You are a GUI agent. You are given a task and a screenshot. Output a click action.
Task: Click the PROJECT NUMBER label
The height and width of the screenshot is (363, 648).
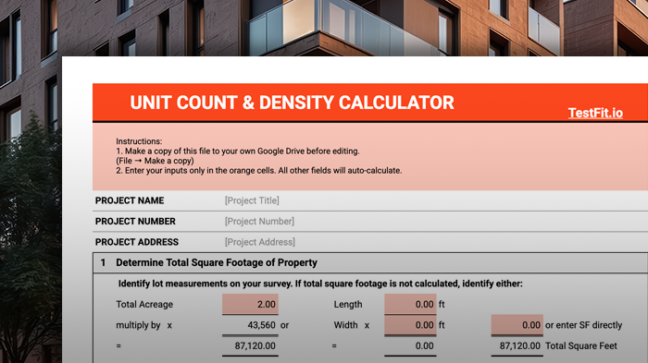point(135,221)
